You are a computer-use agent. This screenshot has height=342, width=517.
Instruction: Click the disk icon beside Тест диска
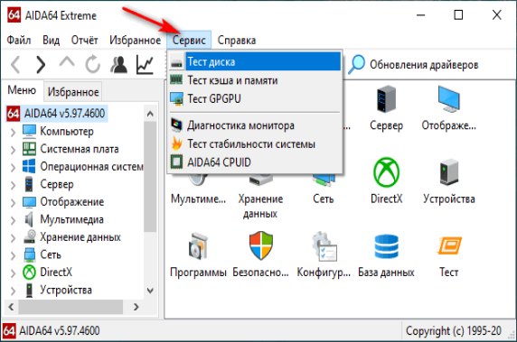tap(176, 63)
